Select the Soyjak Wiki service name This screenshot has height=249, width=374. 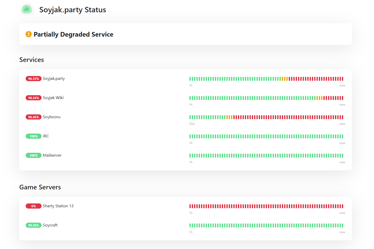tap(53, 98)
